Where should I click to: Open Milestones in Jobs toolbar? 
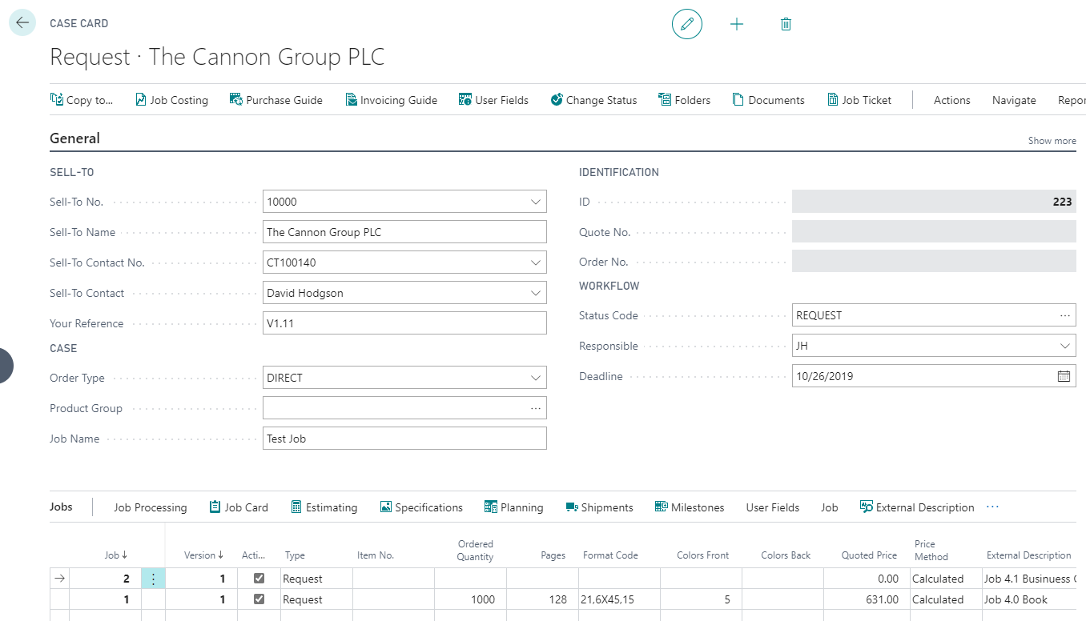[690, 507]
